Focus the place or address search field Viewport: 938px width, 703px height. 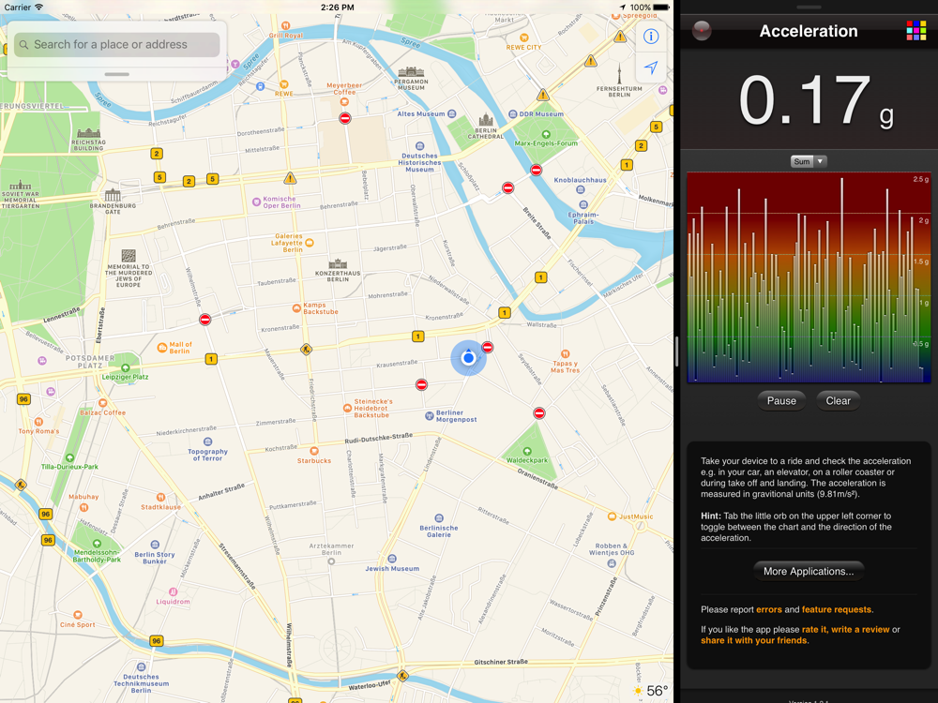pyautogui.click(x=116, y=45)
